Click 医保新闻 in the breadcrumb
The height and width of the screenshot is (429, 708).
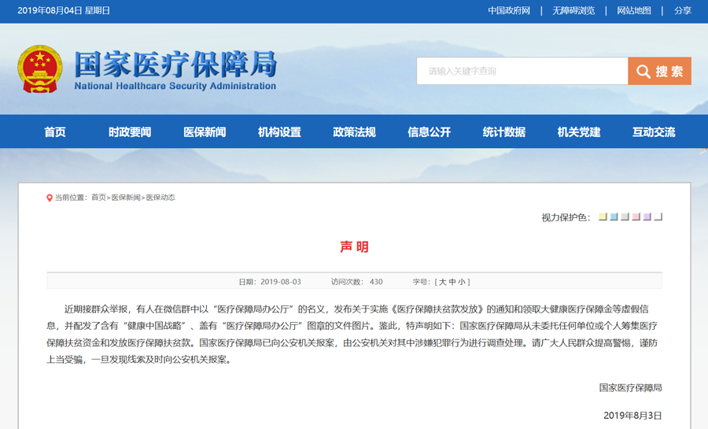[126, 198]
